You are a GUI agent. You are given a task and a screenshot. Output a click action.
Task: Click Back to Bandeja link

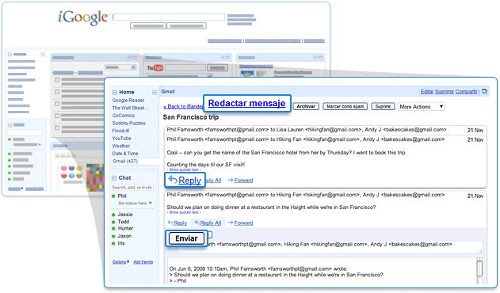coord(183,106)
